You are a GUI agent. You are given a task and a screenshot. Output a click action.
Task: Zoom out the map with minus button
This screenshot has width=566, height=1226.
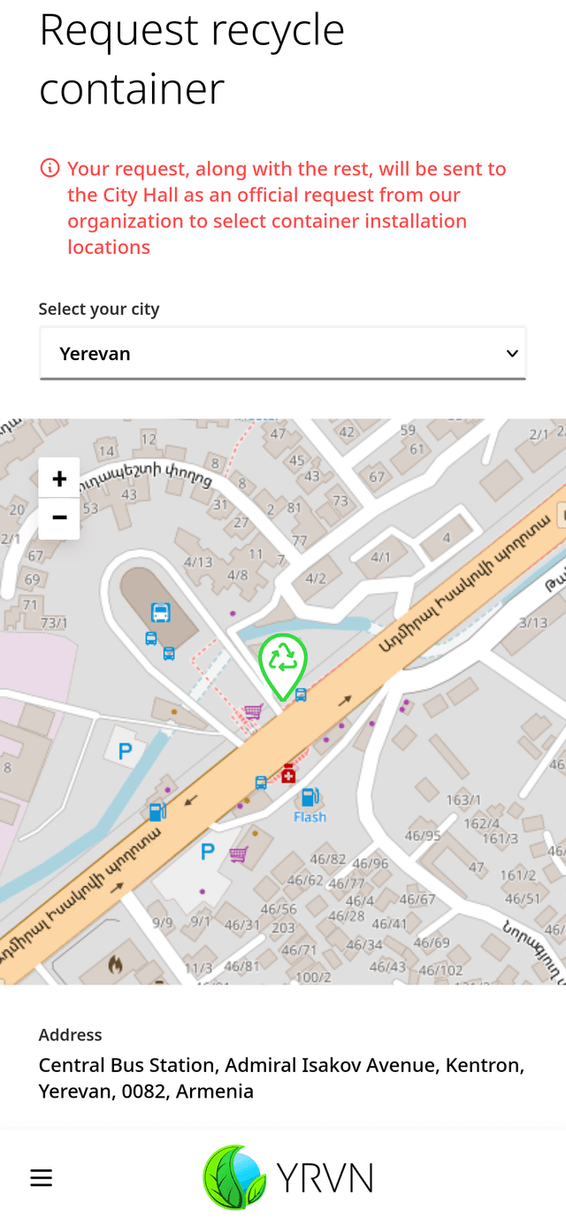click(x=59, y=518)
